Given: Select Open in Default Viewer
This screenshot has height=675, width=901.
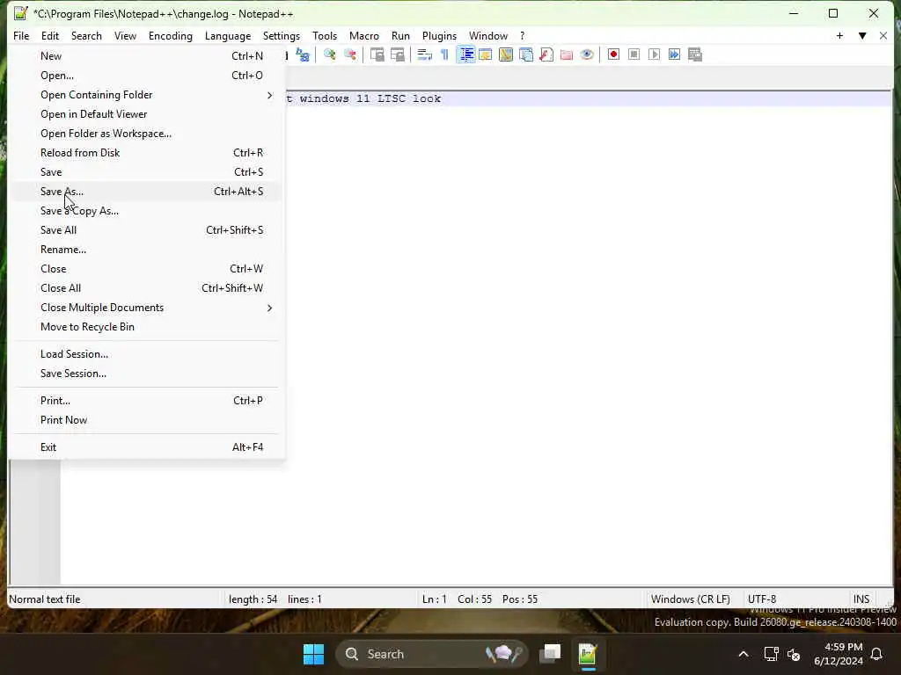Looking at the screenshot, I should (146, 114).
